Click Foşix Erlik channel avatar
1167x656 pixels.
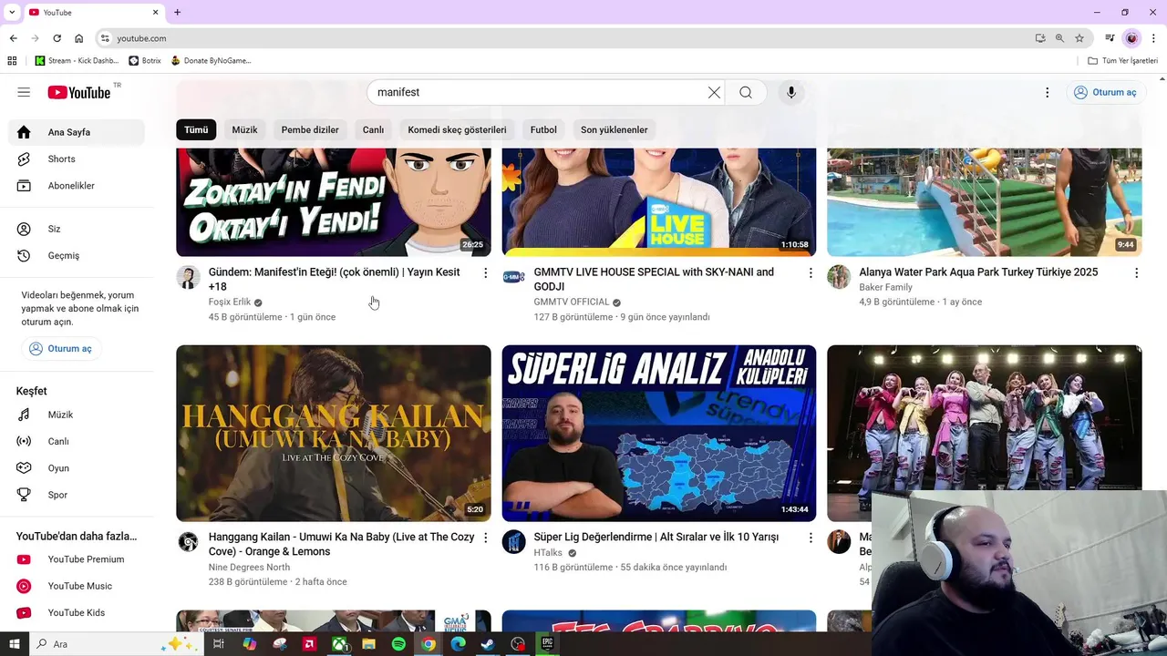pos(189,277)
